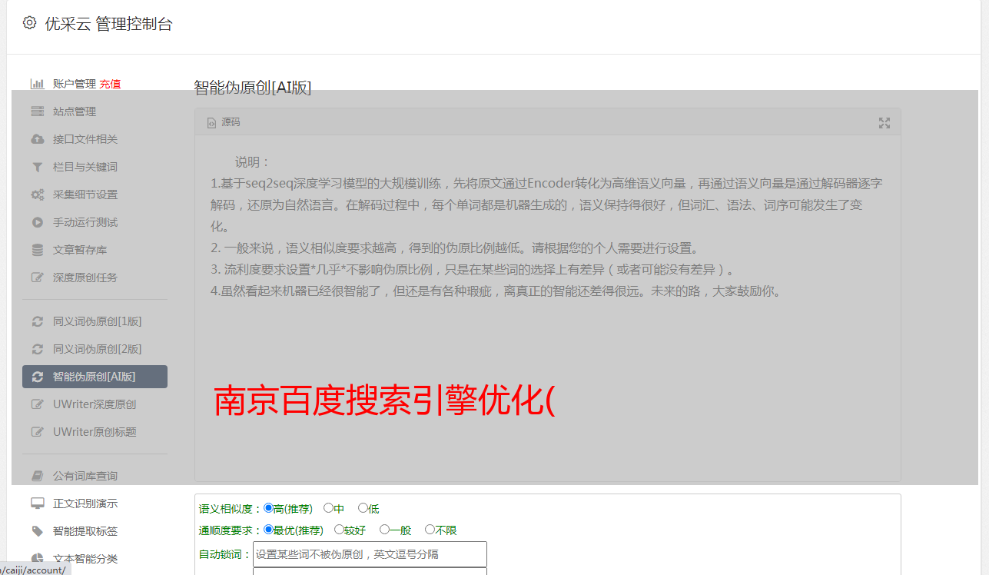The width and height of the screenshot is (989, 575).
Task: Click the 说明： text in the editor
Action: click(x=253, y=162)
